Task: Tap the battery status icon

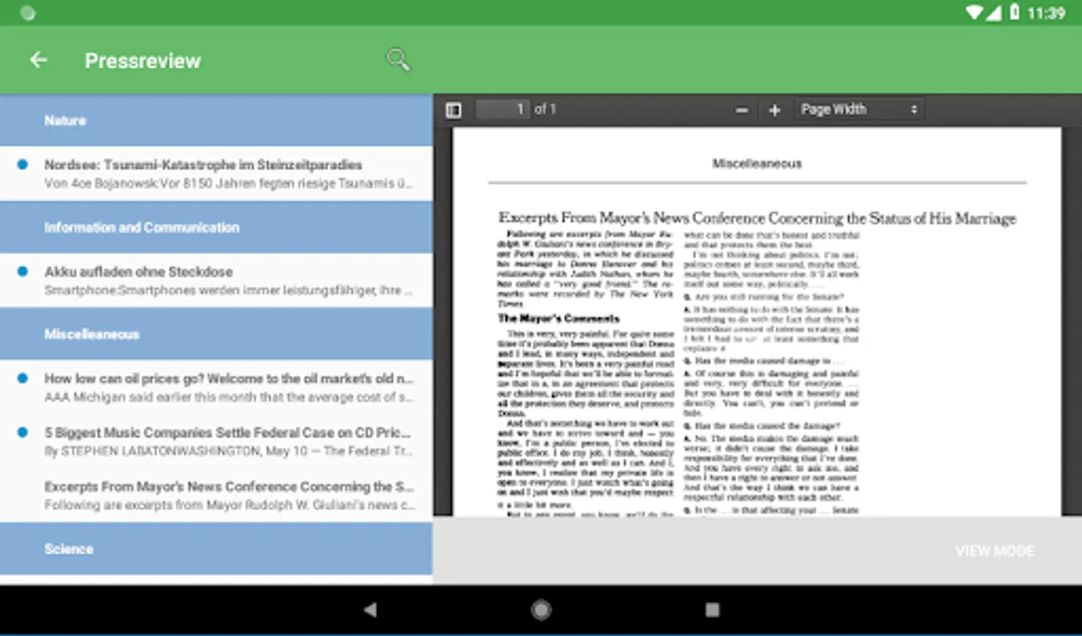Action: click(x=1014, y=12)
